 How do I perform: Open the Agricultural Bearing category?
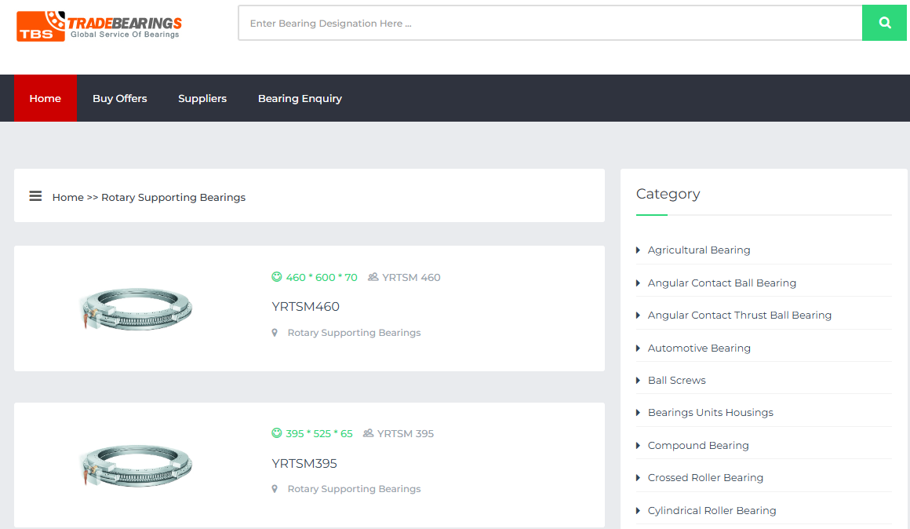tap(699, 250)
